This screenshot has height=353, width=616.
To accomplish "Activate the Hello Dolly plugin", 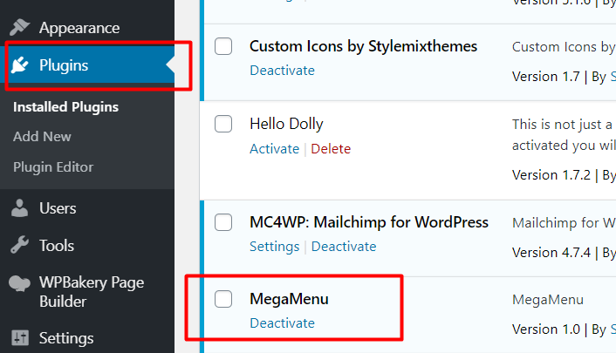I will [x=274, y=148].
